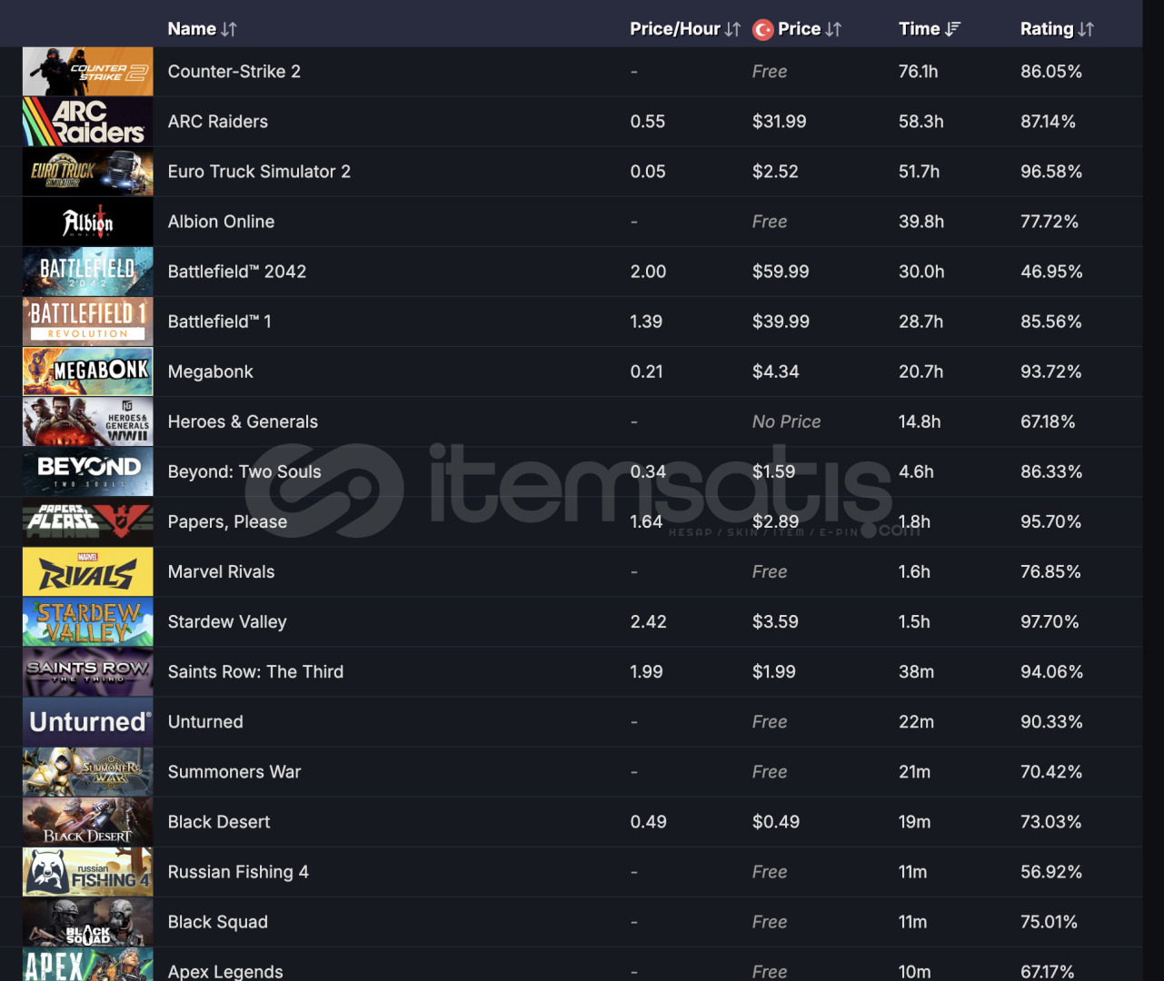The height and width of the screenshot is (981, 1164).
Task: Open the Battlefield 2042 game thumbnail
Action: click(x=88, y=272)
